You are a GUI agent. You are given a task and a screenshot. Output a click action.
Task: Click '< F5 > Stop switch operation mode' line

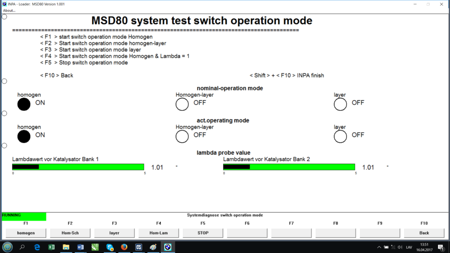click(x=84, y=62)
